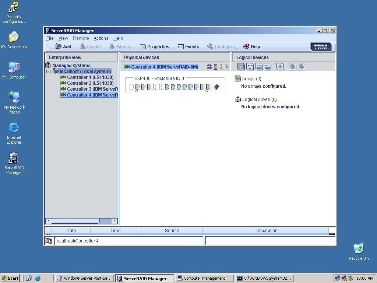The image size is (377, 283).
Task: Open the Remote menu
Action: point(81,38)
